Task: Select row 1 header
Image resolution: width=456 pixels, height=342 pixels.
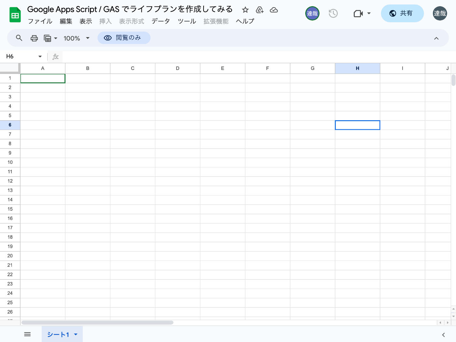Action: coord(10,78)
